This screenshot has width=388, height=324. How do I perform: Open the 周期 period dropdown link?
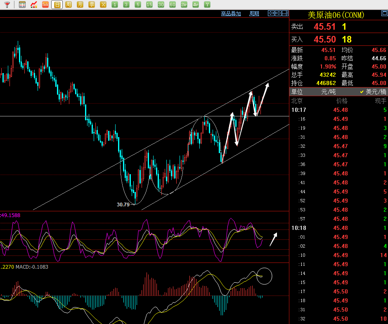click(x=254, y=14)
